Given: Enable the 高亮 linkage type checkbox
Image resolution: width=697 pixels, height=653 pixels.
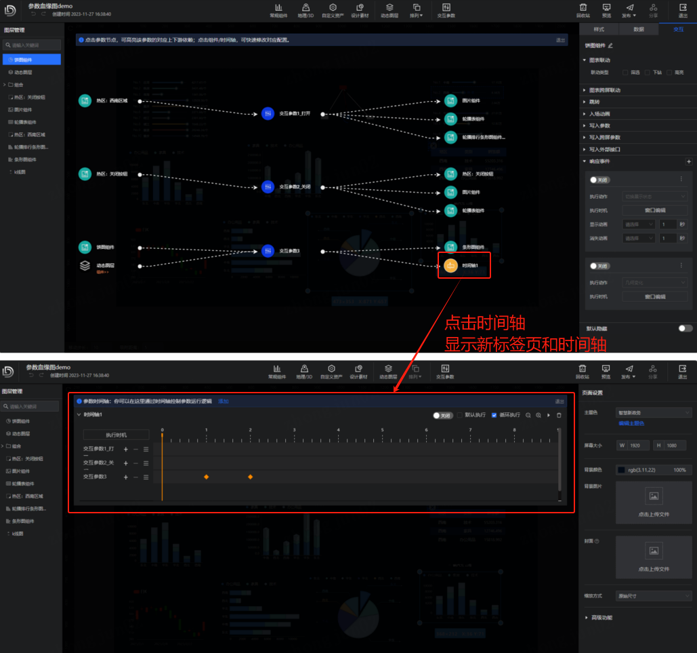Looking at the screenshot, I should click(669, 72).
